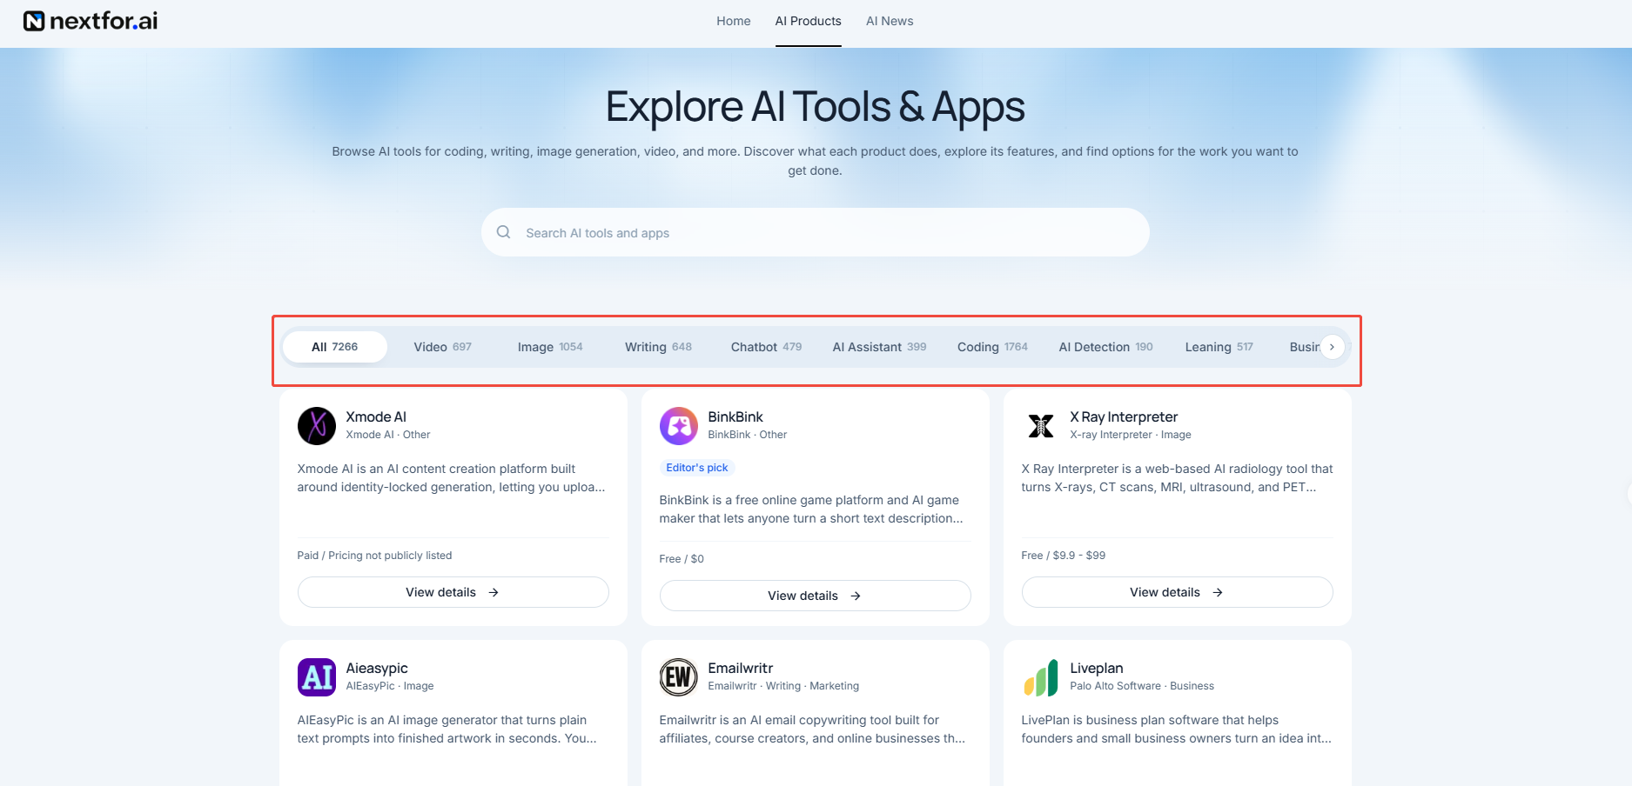Select the AI Detection category tab
Viewport: 1632px width, 786px height.
[x=1105, y=347]
